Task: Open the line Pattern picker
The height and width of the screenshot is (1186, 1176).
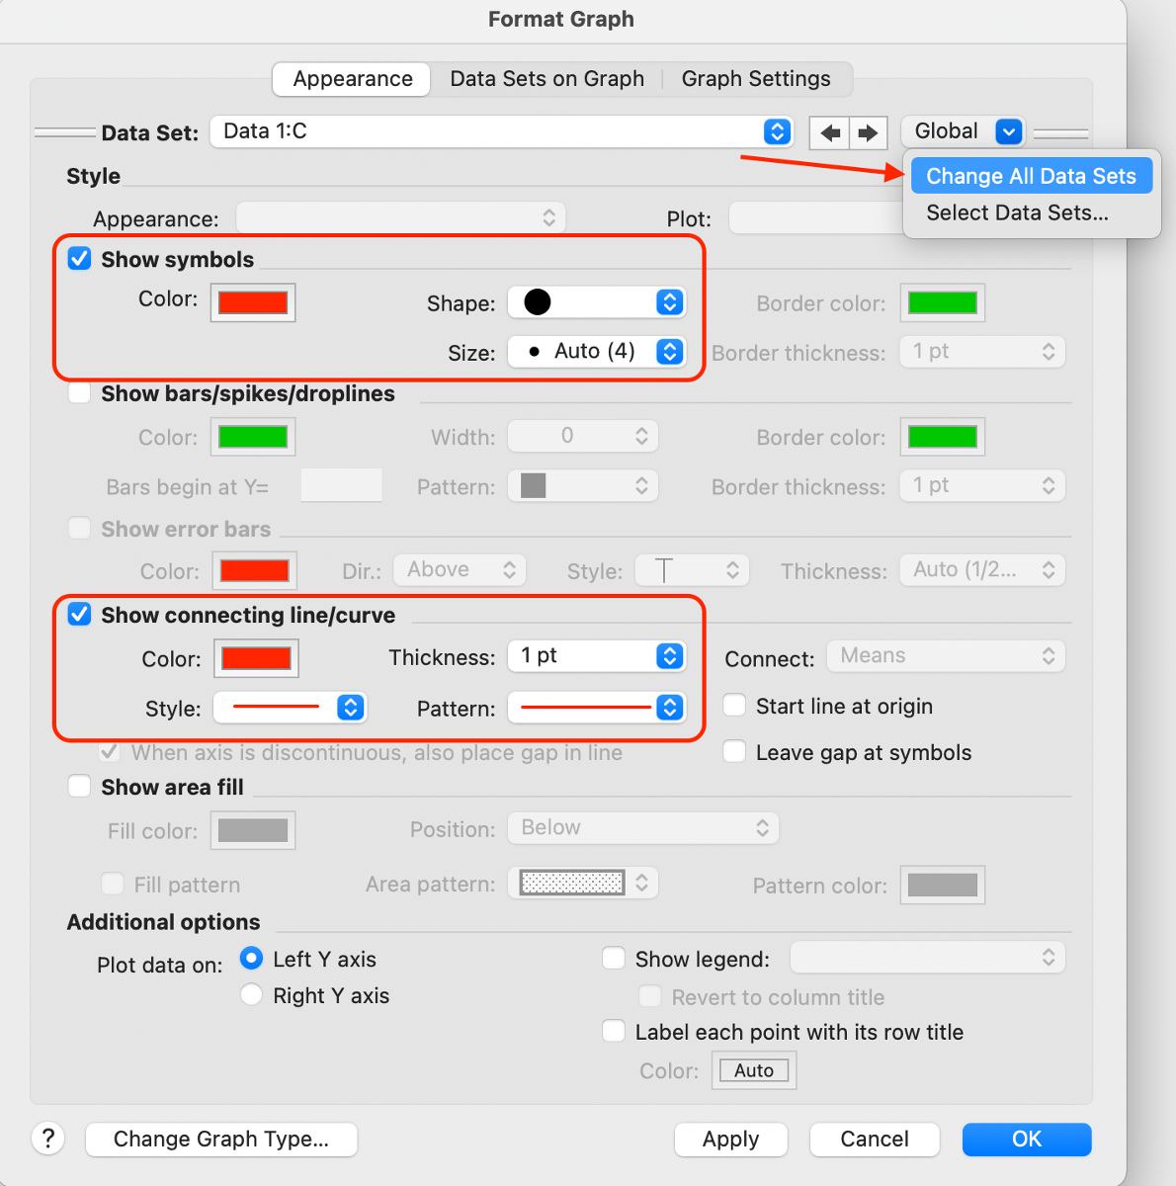Action: tap(596, 708)
